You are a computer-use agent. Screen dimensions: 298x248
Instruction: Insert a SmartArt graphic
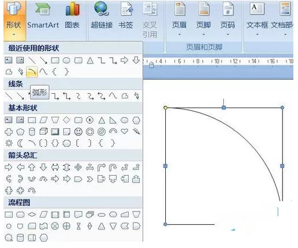click(x=43, y=16)
